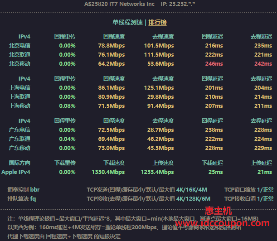Image resolution: width=277 pixels, height=241 pixels.
Task: Click the 上传速度 column header
Action: point(163,163)
